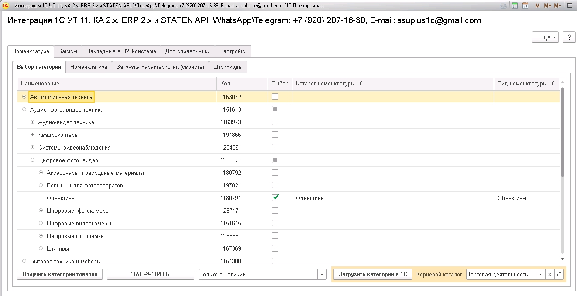Tick the Квадрокоптеры selection checkbox
The image size is (577, 296).
[x=275, y=135]
